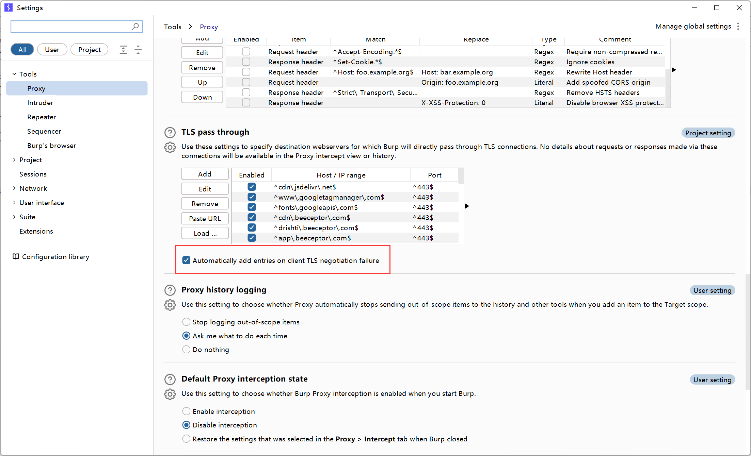Go to Extensions settings

click(x=36, y=231)
